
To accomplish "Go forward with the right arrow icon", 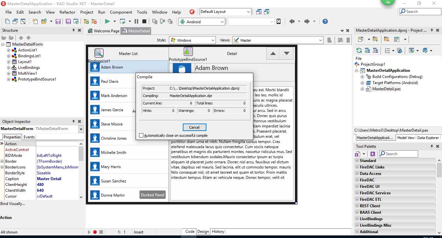I will tap(307, 21).
